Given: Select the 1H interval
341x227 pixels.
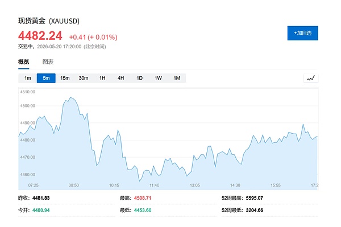Looking at the screenshot, I should click(102, 78).
